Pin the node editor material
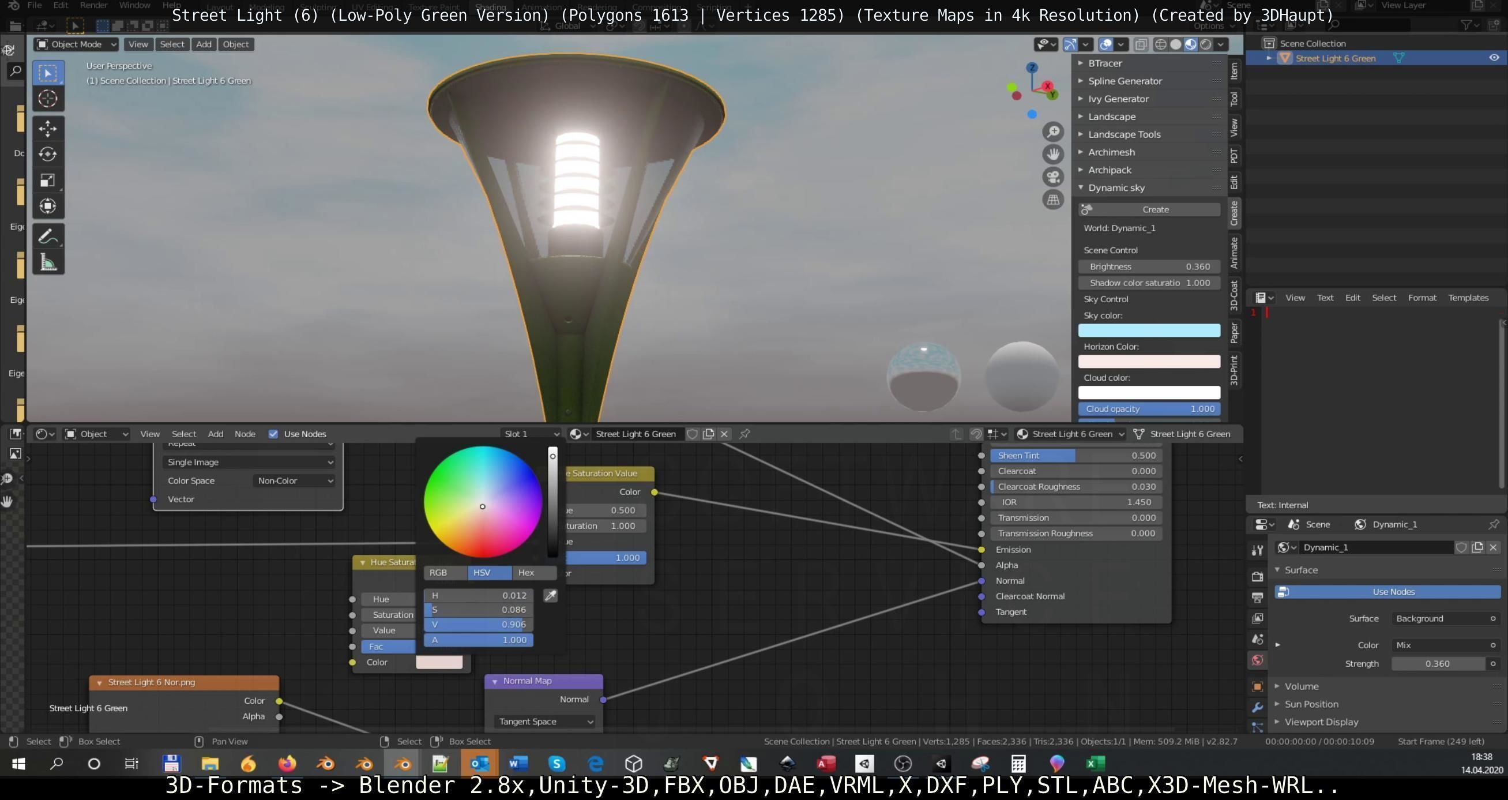 pos(744,434)
